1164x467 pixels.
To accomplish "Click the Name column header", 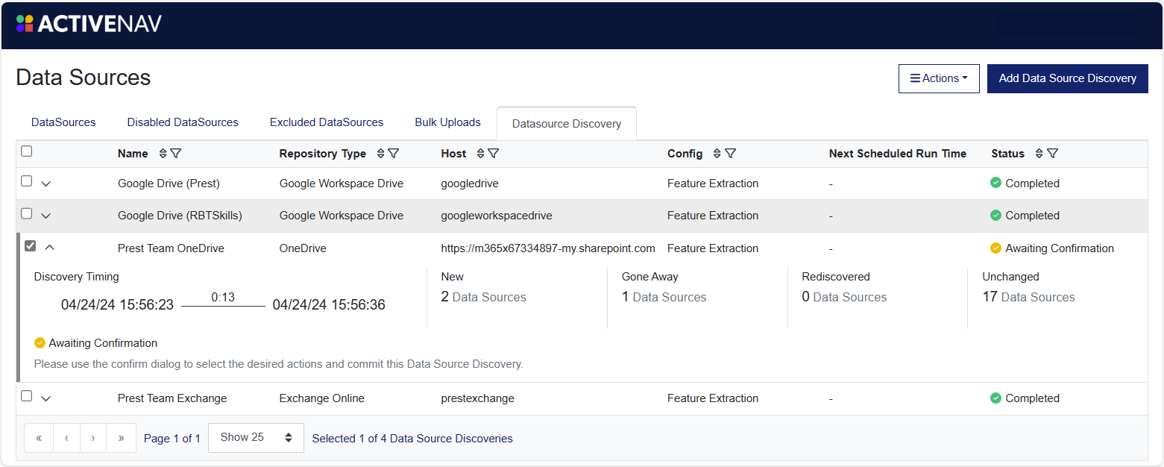I will point(133,154).
